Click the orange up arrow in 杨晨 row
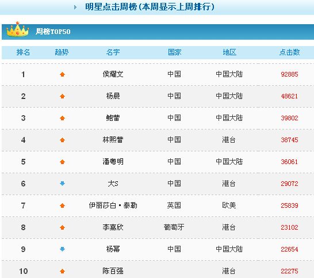This screenshot has width=314, height=278. point(62,96)
